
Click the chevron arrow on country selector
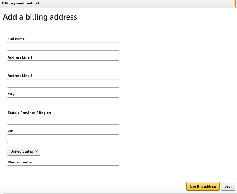pos(37,151)
